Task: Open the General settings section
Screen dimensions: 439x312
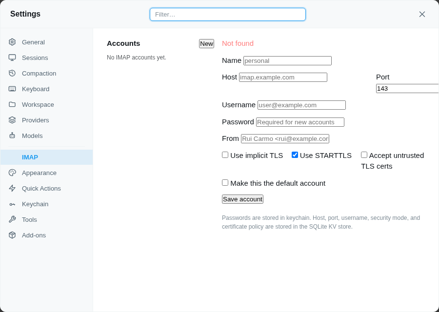Action: click(46, 42)
